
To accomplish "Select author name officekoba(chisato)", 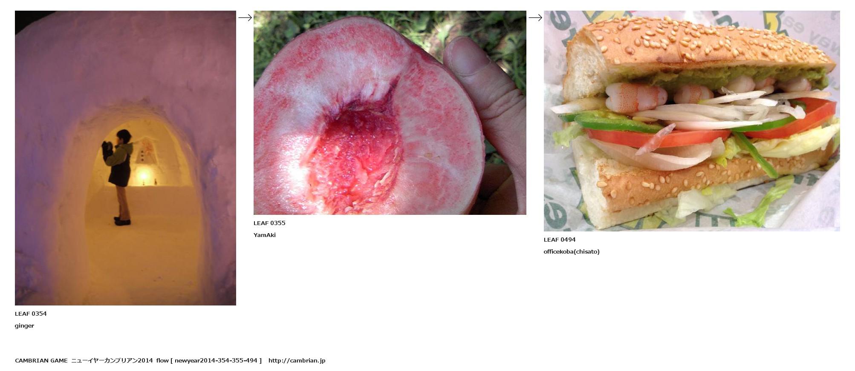I will [572, 251].
